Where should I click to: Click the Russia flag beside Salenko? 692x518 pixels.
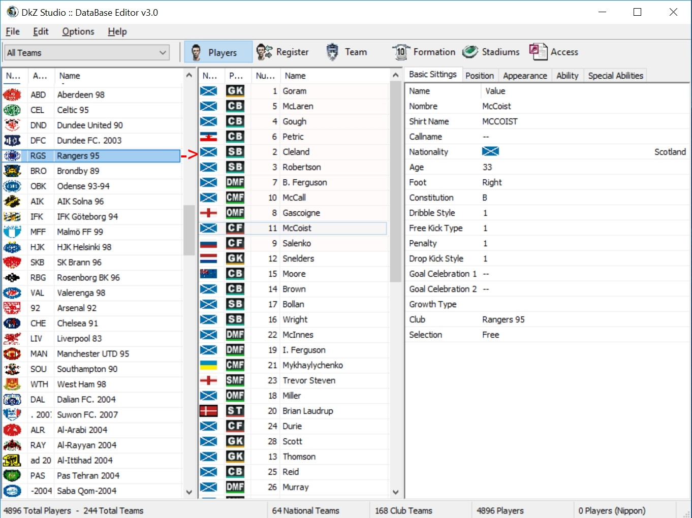[208, 243]
